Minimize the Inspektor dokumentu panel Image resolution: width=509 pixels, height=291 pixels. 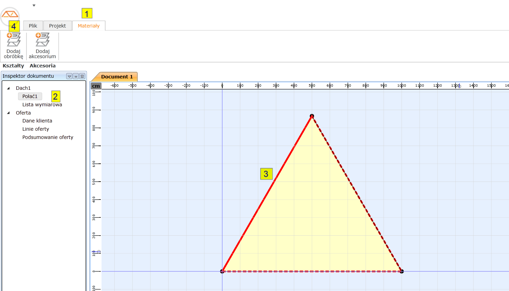76,76
